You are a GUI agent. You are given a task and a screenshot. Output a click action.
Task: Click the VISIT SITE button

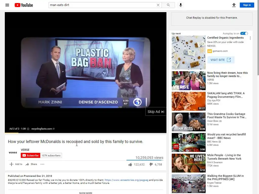[221, 60]
